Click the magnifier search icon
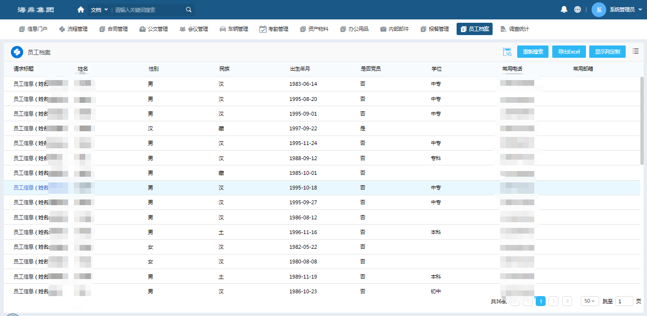 [189, 9]
